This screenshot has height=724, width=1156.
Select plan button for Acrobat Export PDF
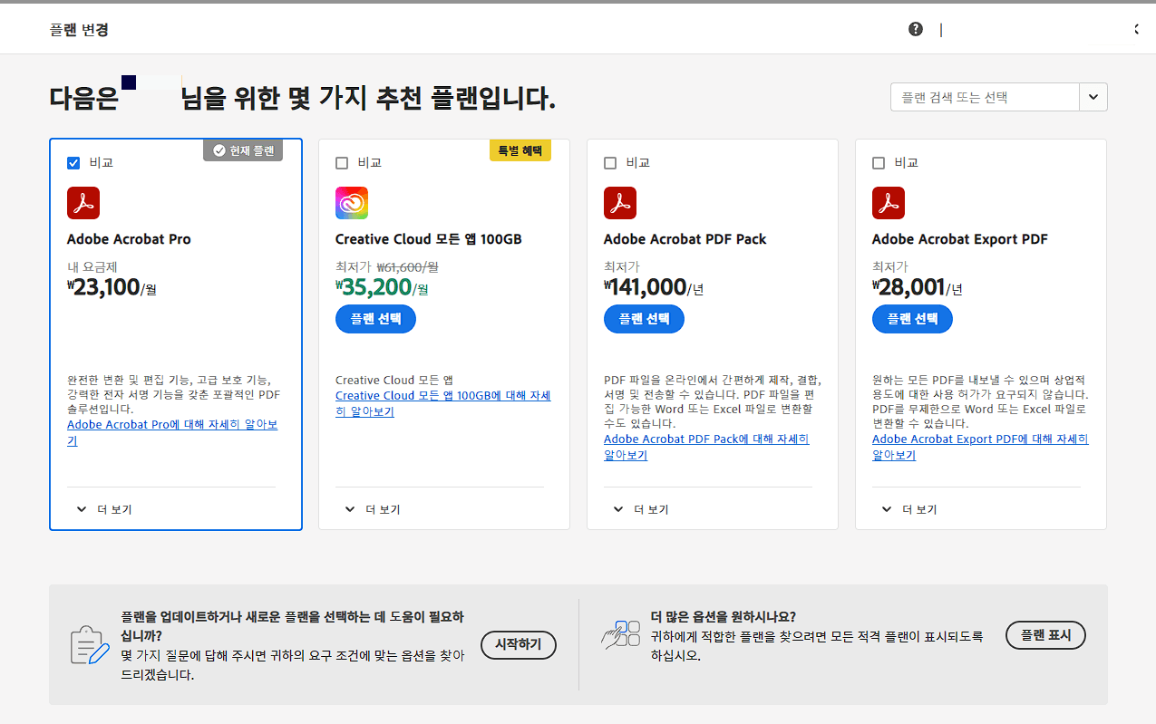[x=912, y=319]
